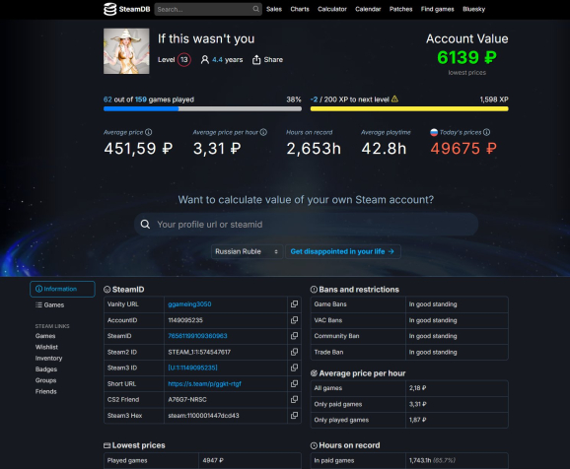This screenshot has height=469, width=570.
Task: Click Get disappointed in your life button
Action: [343, 251]
